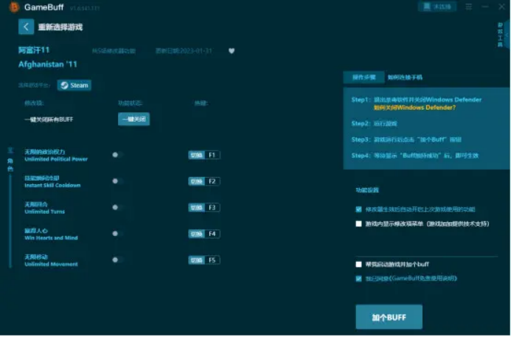Toggle Instant Skill Cooldown switch
This screenshot has width=511, height=337.
(x=117, y=181)
